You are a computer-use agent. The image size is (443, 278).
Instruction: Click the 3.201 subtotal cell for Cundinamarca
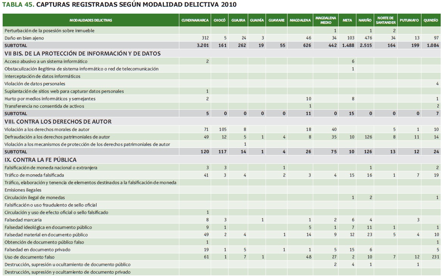click(x=202, y=45)
